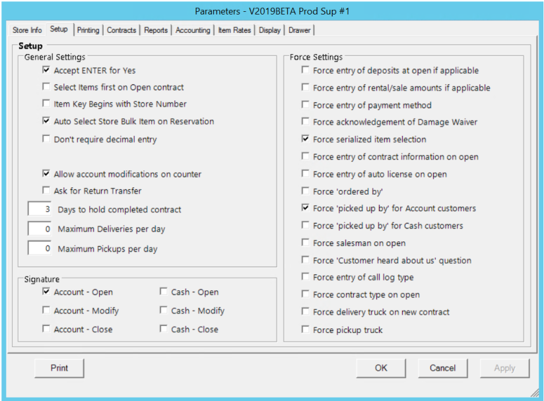The height and width of the screenshot is (401, 544).
Task: Select the Contracts tab
Action: (x=121, y=30)
